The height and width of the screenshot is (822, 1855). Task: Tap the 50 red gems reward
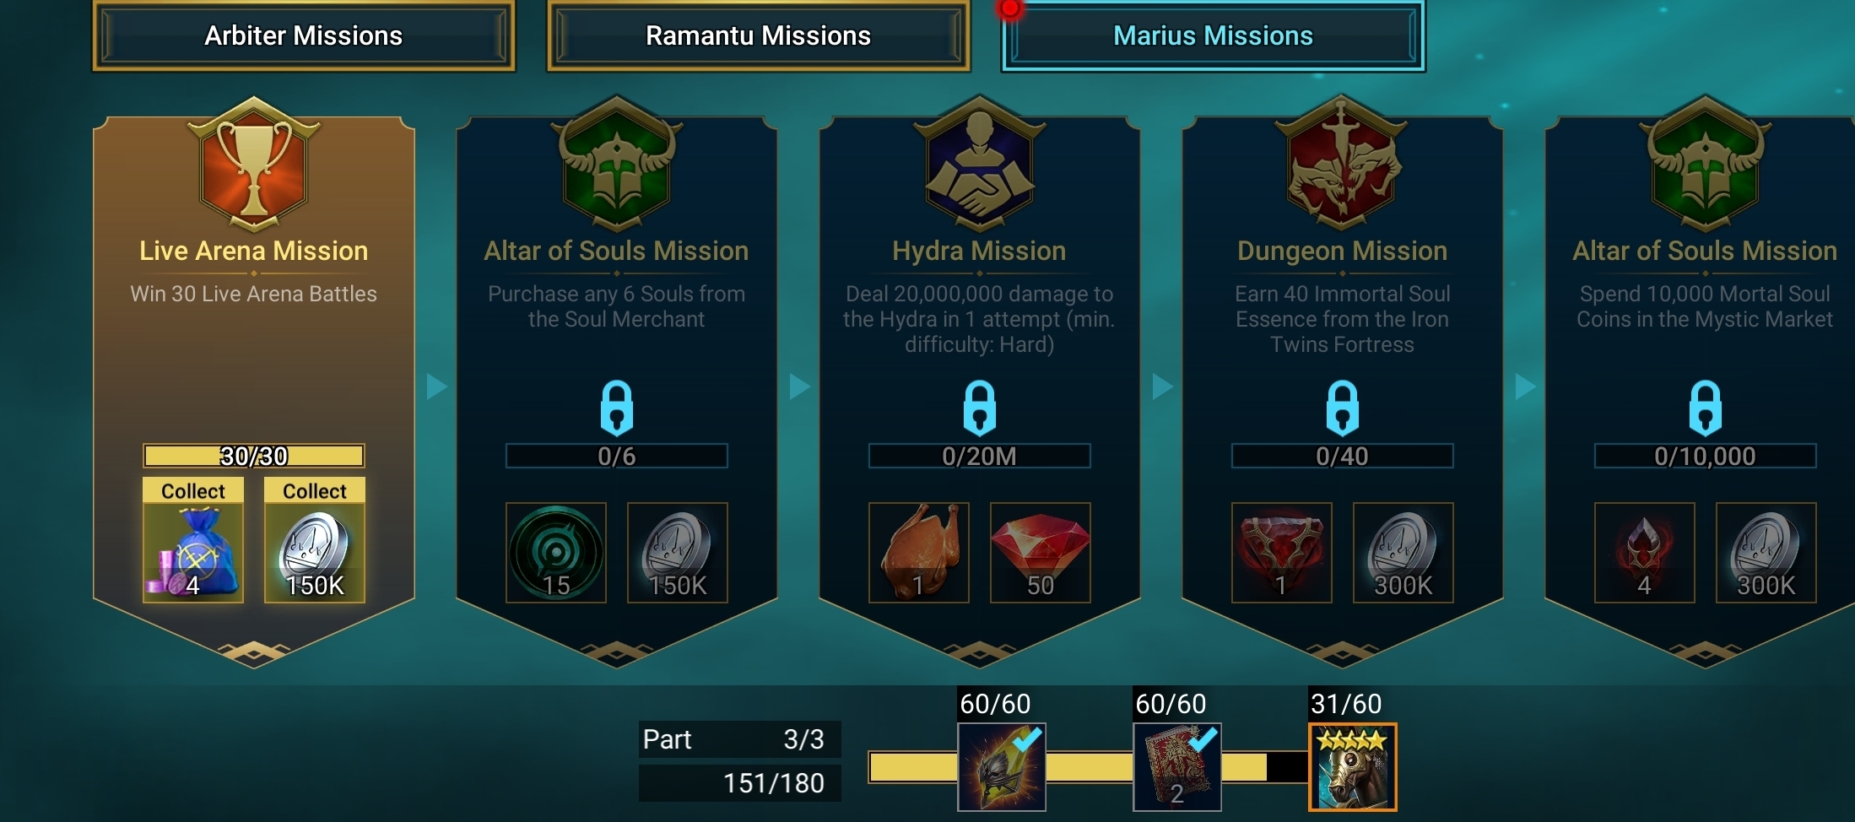click(1041, 553)
